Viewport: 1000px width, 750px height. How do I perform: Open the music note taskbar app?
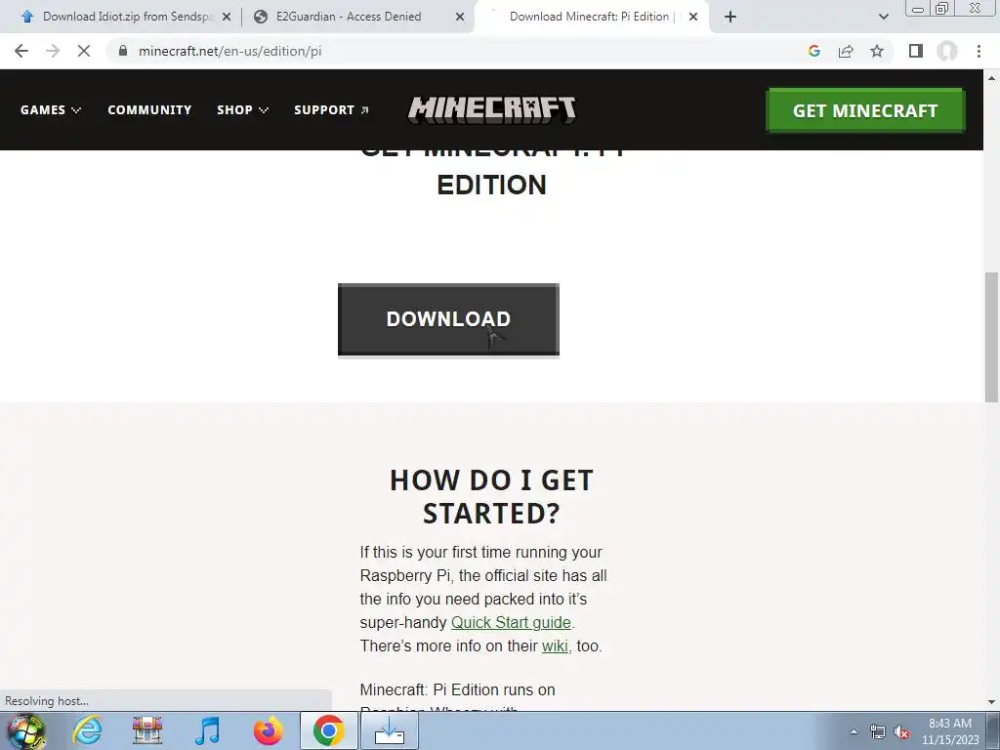click(207, 730)
